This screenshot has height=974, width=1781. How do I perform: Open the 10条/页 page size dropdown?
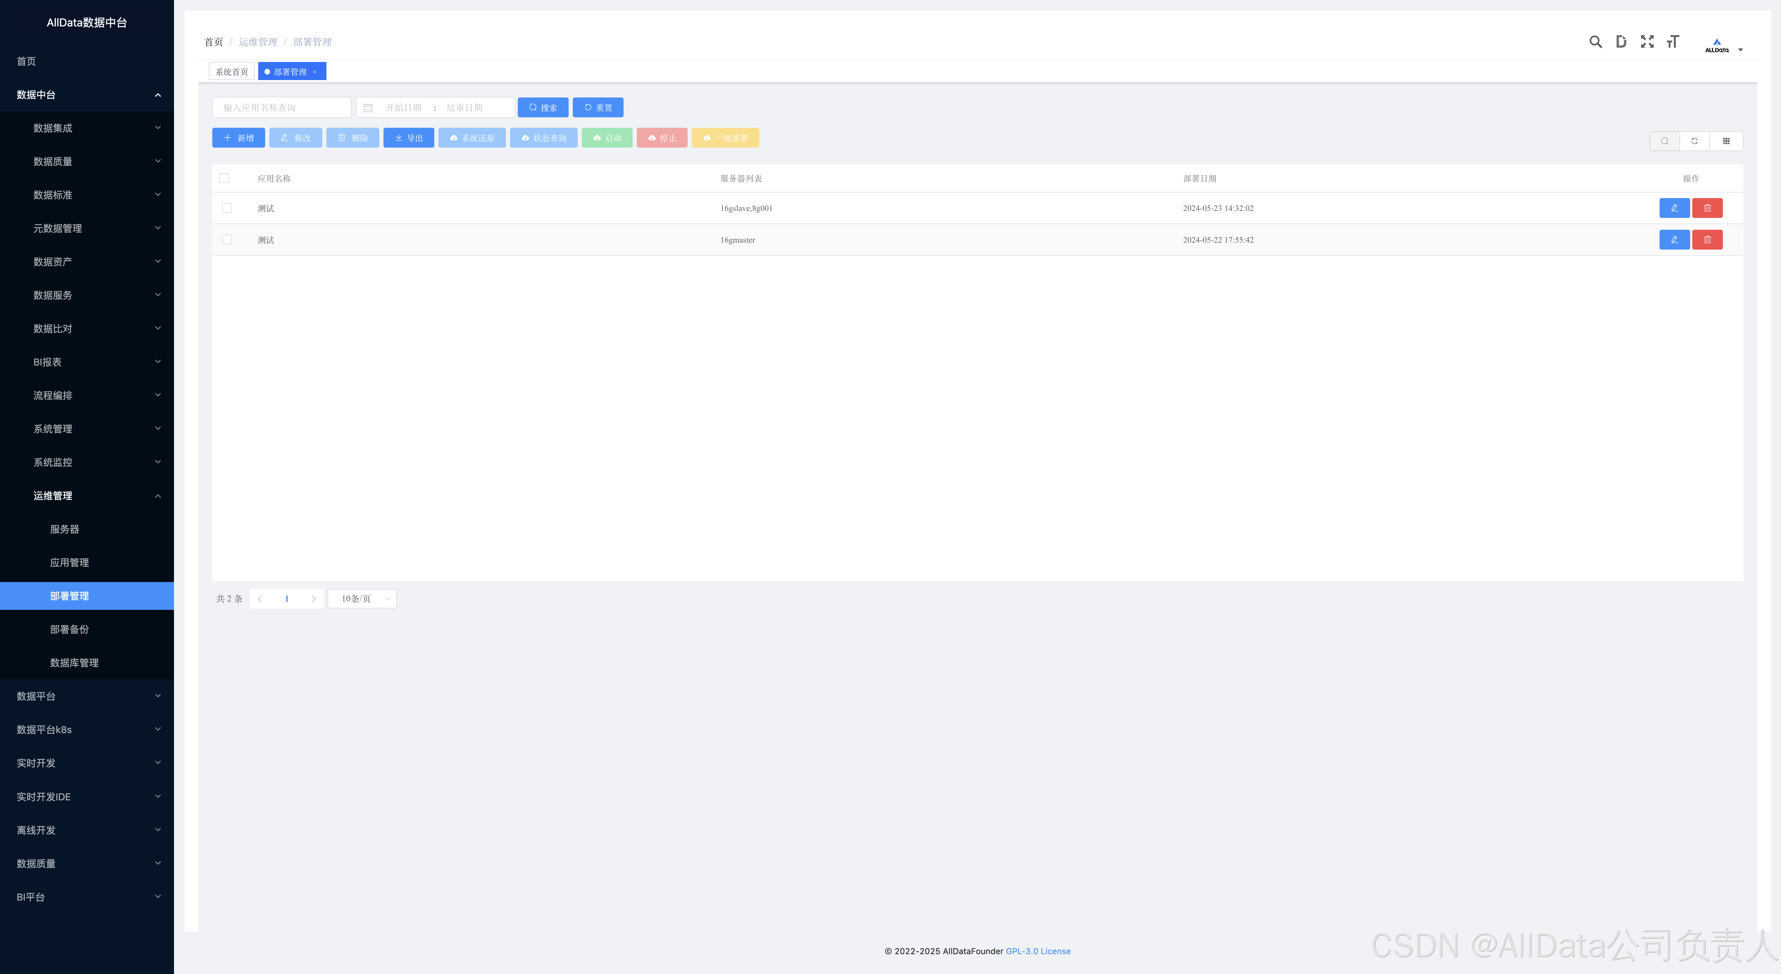click(x=362, y=599)
